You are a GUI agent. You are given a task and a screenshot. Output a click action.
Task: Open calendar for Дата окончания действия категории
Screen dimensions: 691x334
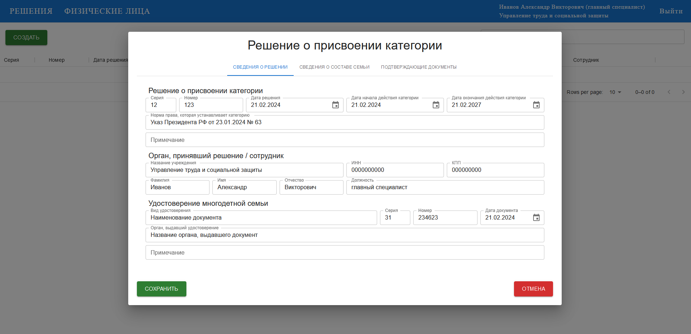click(x=536, y=105)
